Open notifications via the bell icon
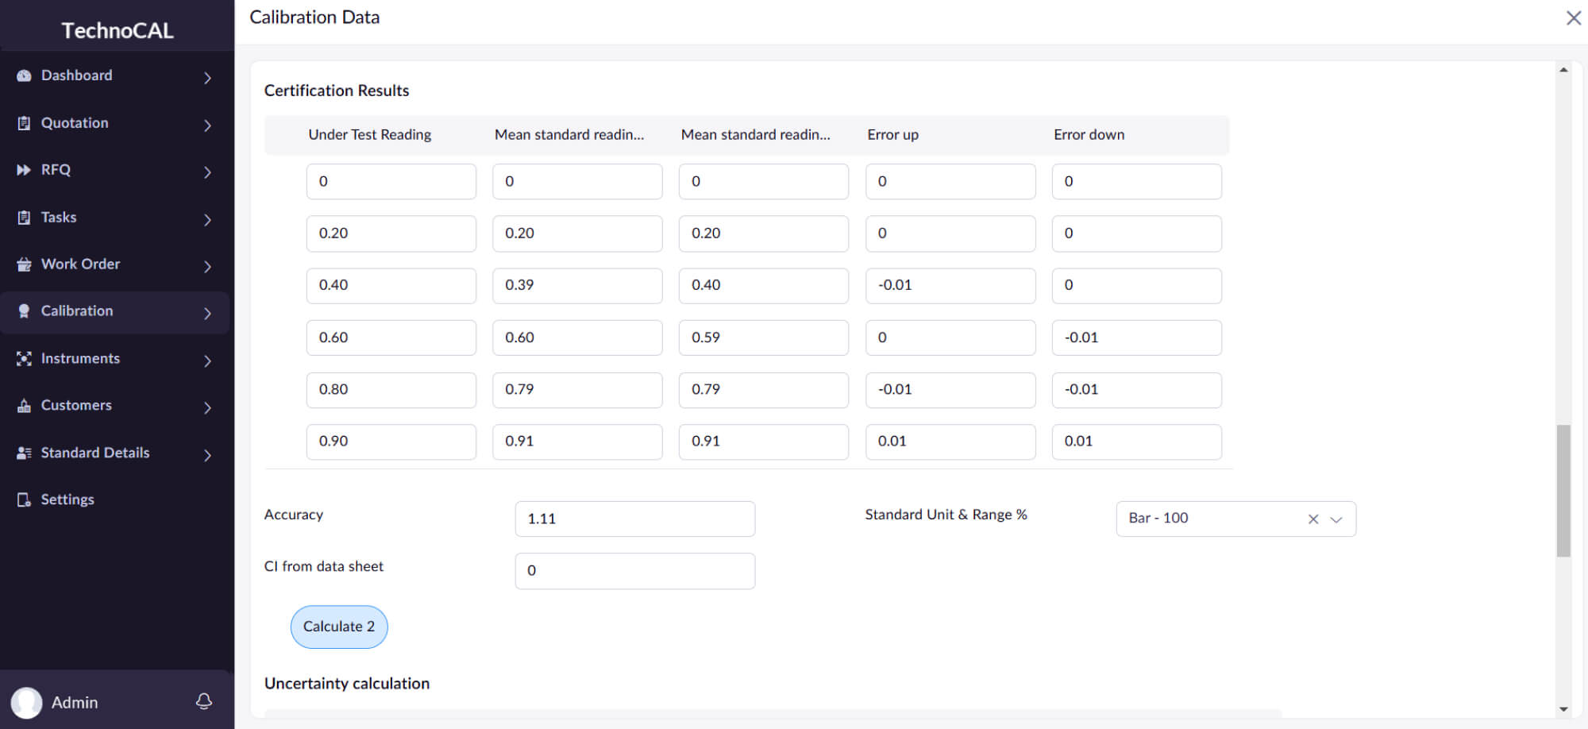Viewport: 1588px width, 729px height. point(204,701)
